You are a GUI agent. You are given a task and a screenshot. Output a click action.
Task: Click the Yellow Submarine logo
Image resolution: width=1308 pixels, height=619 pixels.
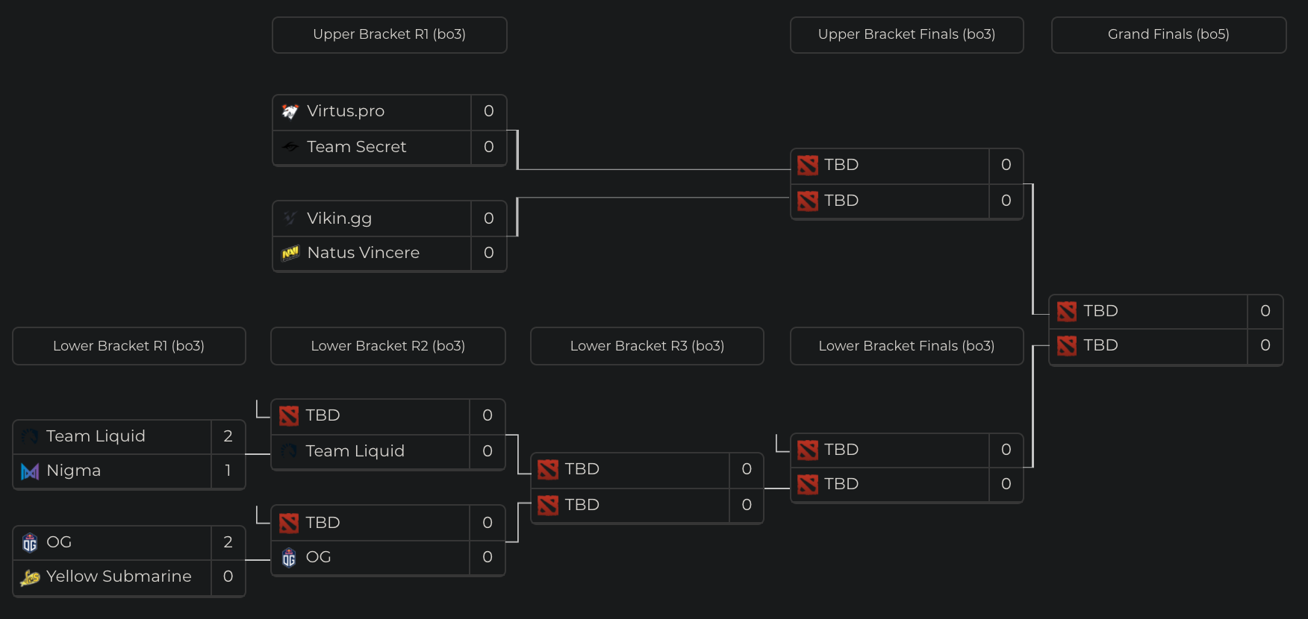30,577
